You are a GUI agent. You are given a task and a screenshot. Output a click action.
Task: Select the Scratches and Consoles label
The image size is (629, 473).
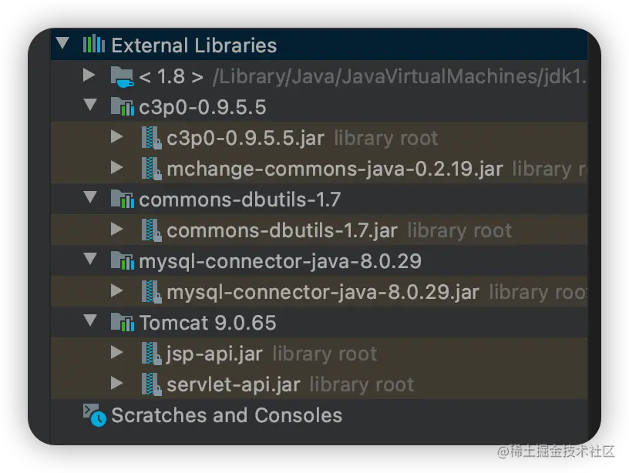[x=227, y=415]
